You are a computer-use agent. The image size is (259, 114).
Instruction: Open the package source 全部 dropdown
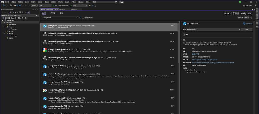point(247,18)
